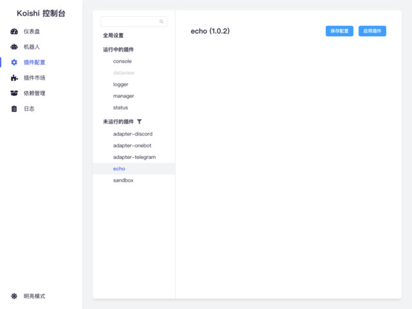The image size is (412, 309).
Task: Click the search magnifier icon
Action: pyautogui.click(x=162, y=22)
